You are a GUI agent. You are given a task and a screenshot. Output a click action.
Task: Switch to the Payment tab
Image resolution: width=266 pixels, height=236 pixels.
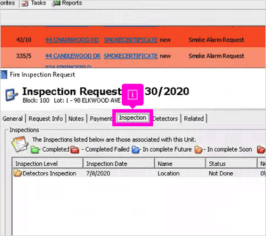pos(101,119)
